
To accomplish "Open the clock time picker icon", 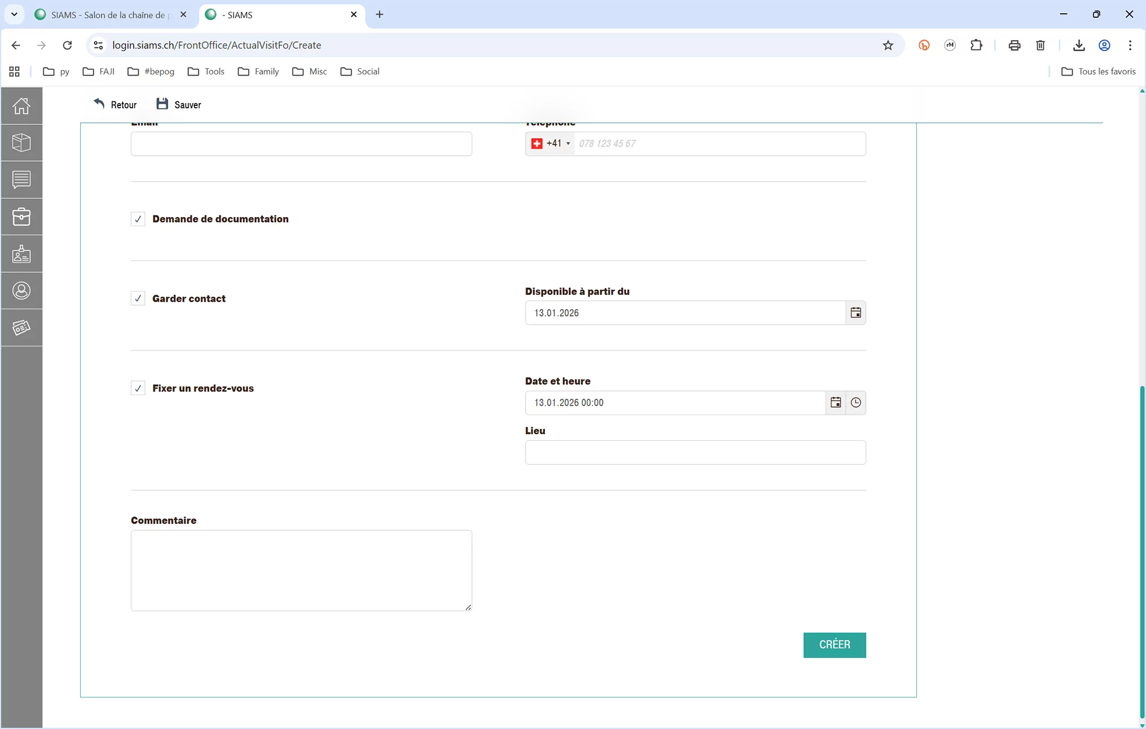I will pos(855,403).
